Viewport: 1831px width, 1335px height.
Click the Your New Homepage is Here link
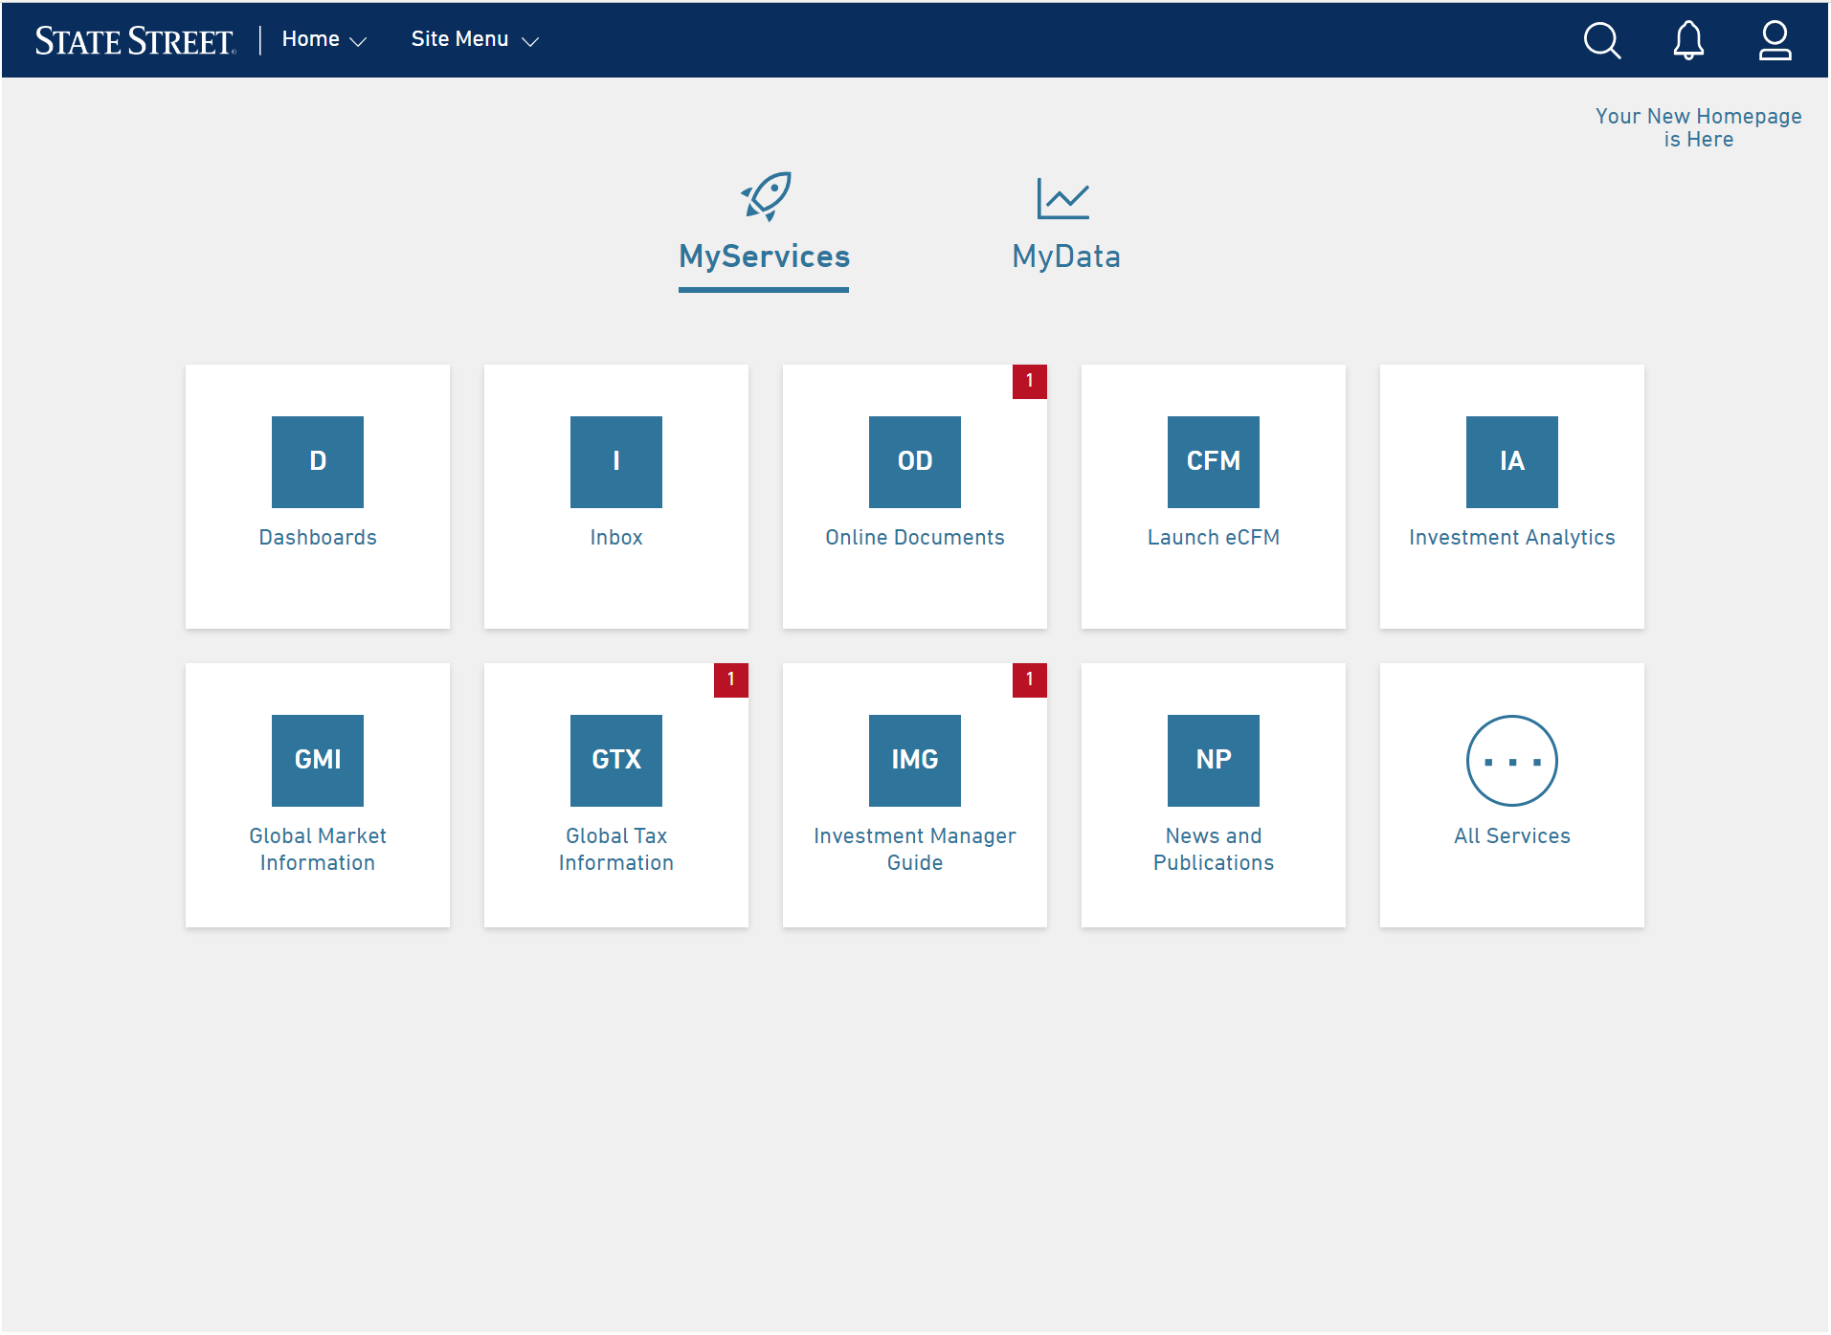click(x=1698, y=127)
